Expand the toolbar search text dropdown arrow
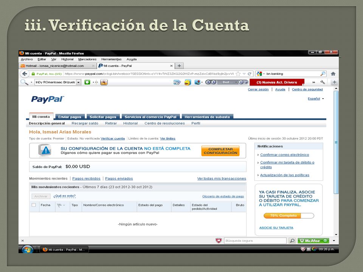 click(79, 82)
